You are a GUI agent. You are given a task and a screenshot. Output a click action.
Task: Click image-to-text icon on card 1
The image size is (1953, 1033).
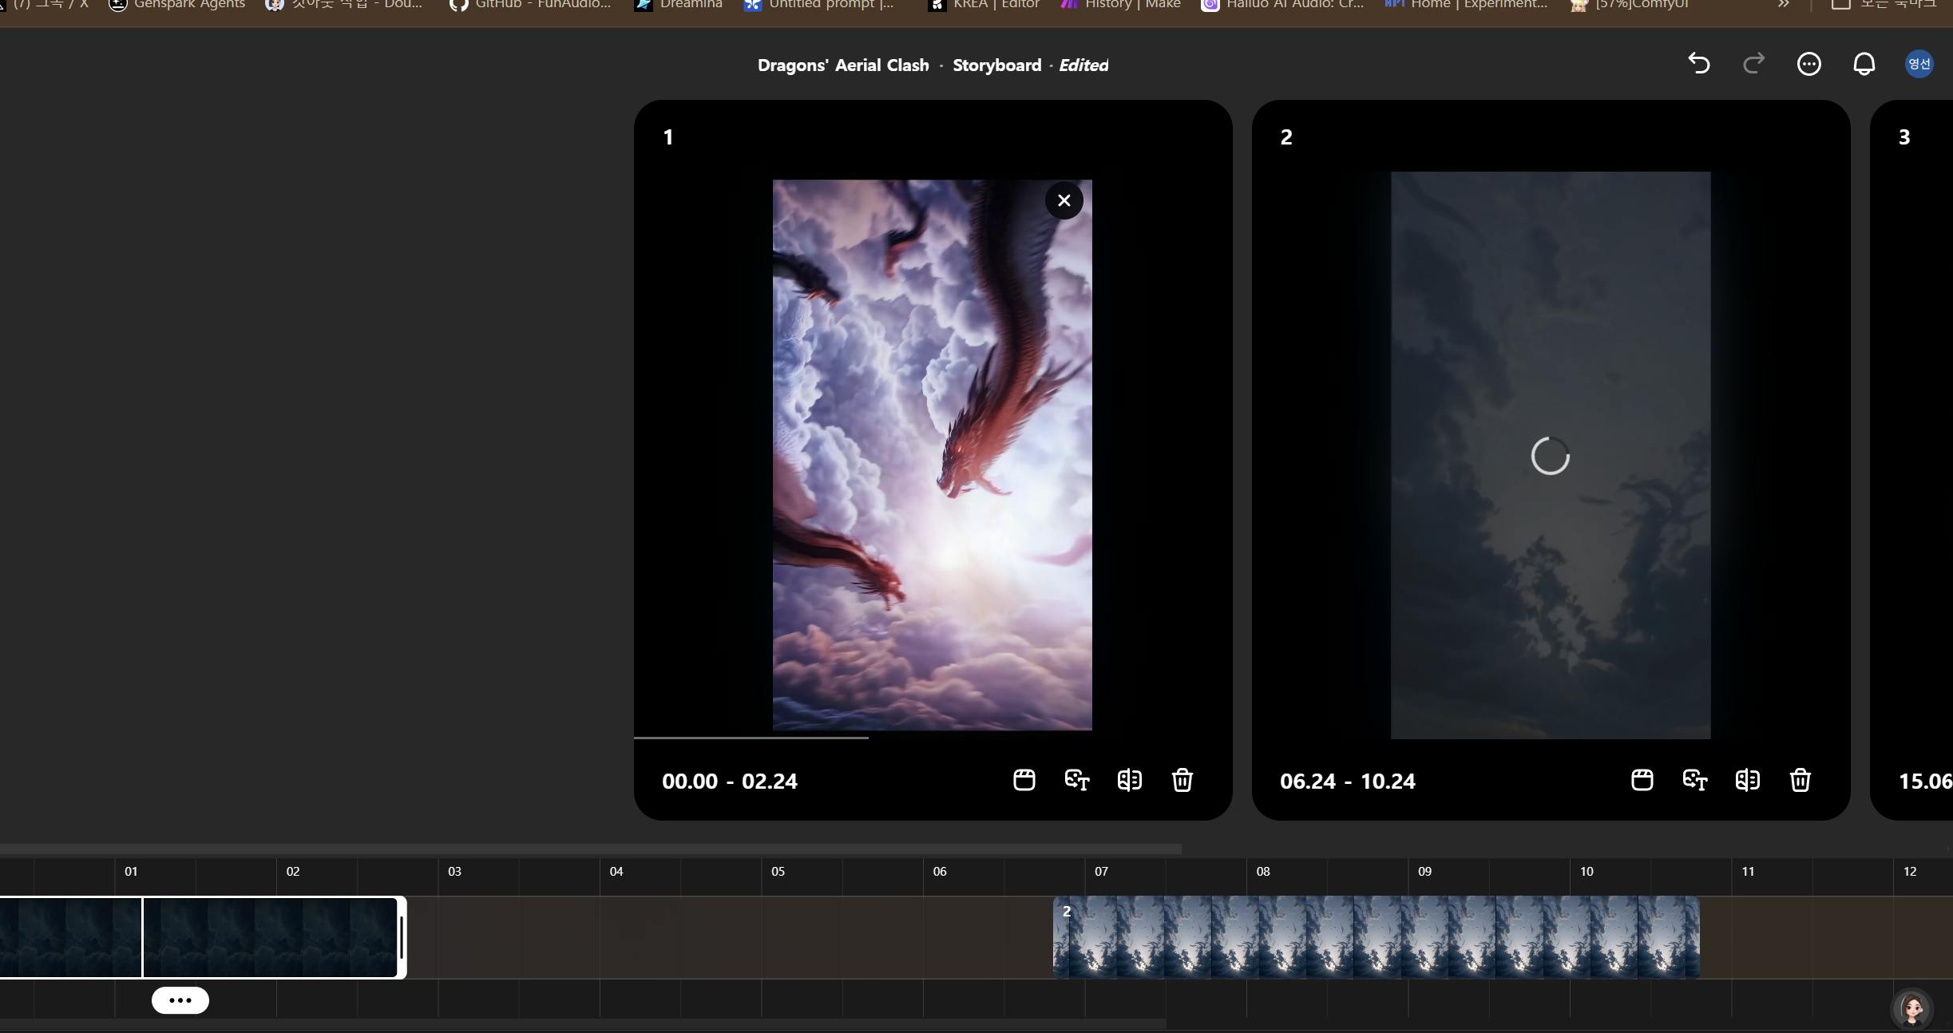coord(1076,780)
